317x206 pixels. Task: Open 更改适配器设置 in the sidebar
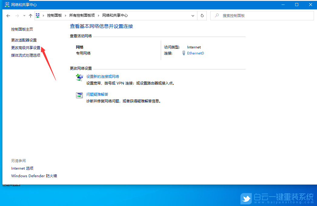(24, 40)
